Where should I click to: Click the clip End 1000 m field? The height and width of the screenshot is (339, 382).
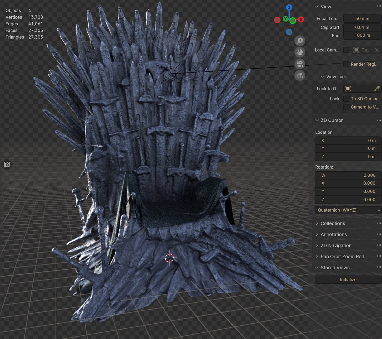pos(362,35)
